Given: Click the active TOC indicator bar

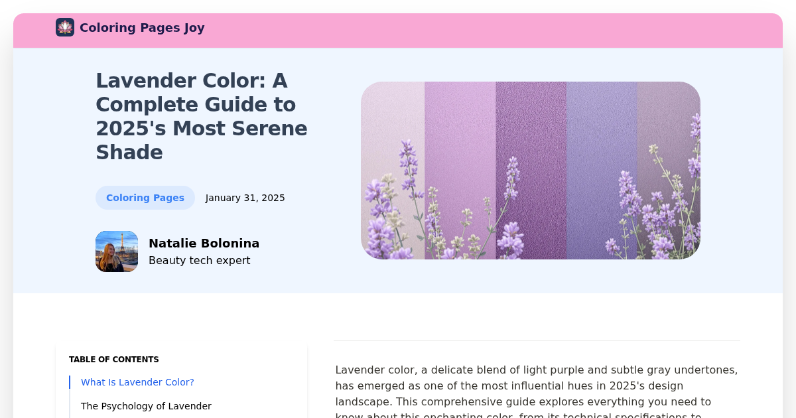Looking at the screenshot, I should pyautogui.click(x=70, y=382).
